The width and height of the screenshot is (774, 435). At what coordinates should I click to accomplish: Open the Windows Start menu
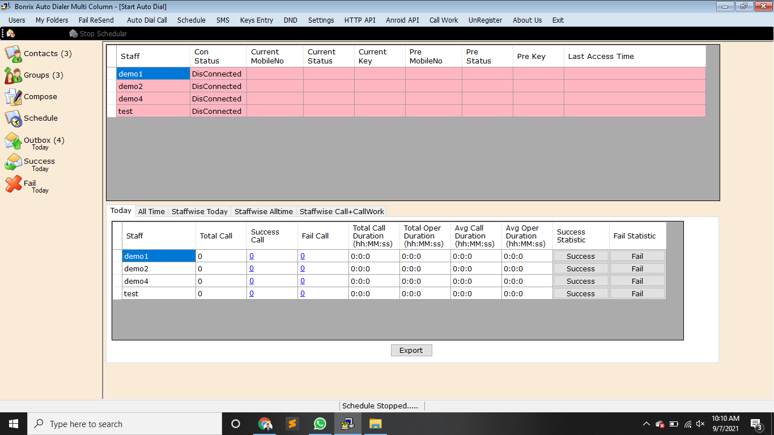point(13,424)
